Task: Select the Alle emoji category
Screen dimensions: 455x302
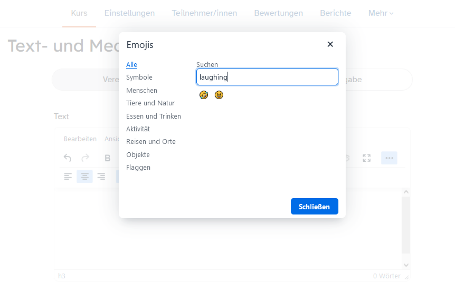Action: tap(132, 65)
